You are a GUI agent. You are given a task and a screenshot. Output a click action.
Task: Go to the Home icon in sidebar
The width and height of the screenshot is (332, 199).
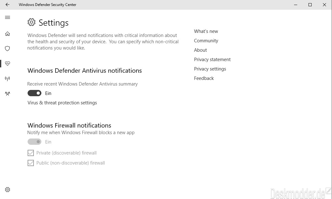[8, 34]
